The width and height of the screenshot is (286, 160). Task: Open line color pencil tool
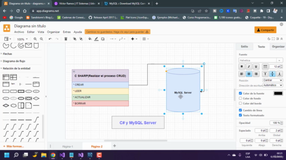[97, 39]
